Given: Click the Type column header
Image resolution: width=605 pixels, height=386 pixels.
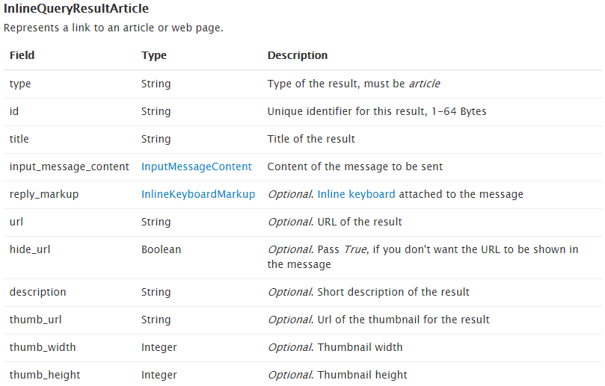Looking at the screenshot, I should point(154,55).
